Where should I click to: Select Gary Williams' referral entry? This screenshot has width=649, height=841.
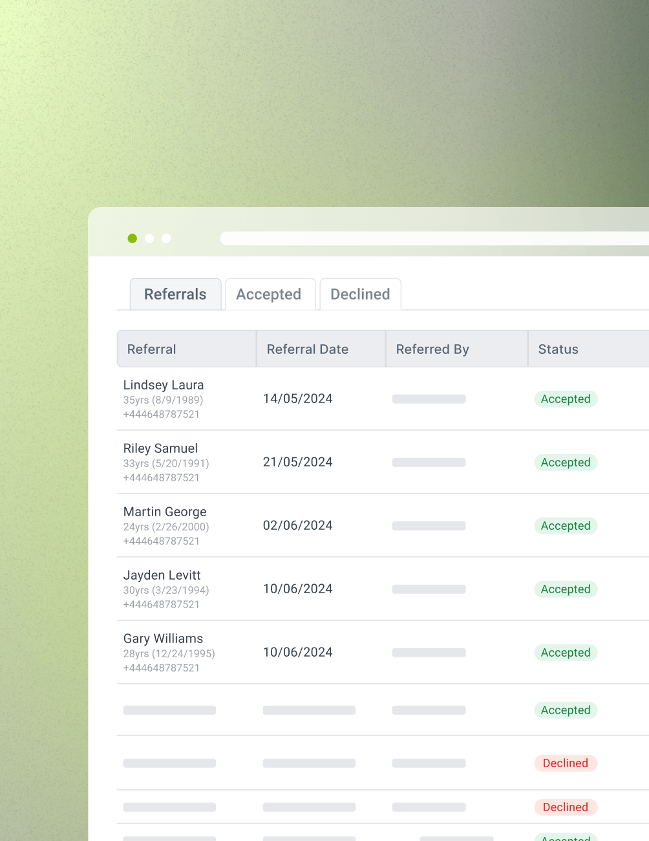pos(163,639)
